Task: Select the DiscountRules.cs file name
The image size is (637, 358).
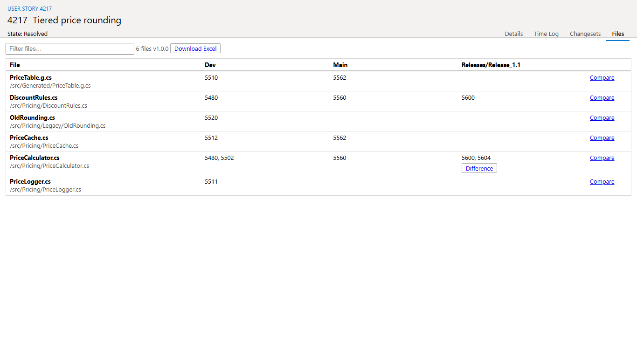Action: (x=34, y=98)
